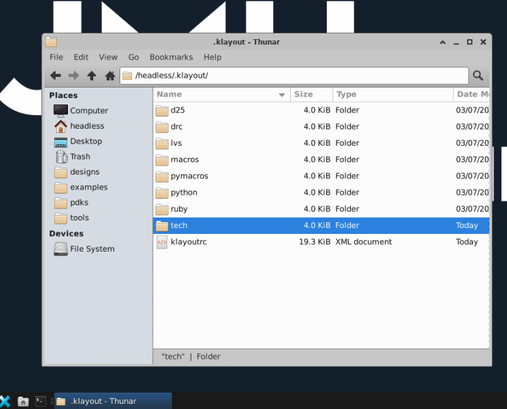Click the search magnifier icon
The image size is (507, 409).
pos(478,76)
